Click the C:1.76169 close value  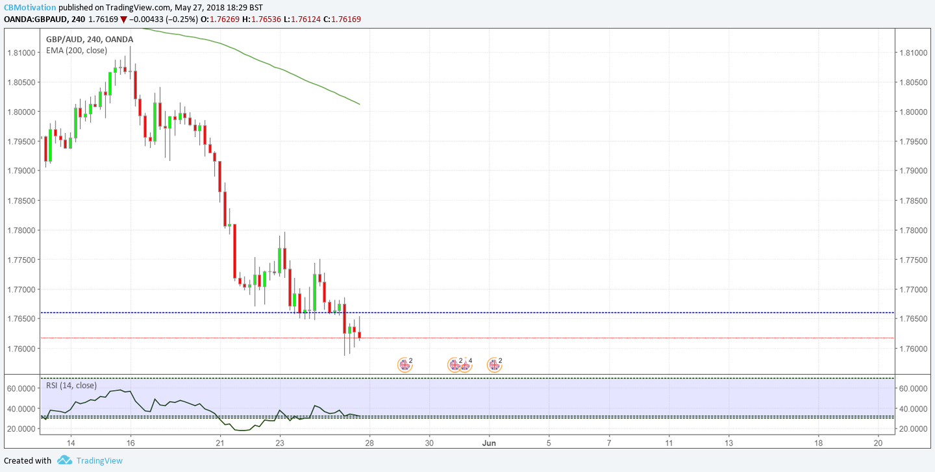[x=342, y=19]
